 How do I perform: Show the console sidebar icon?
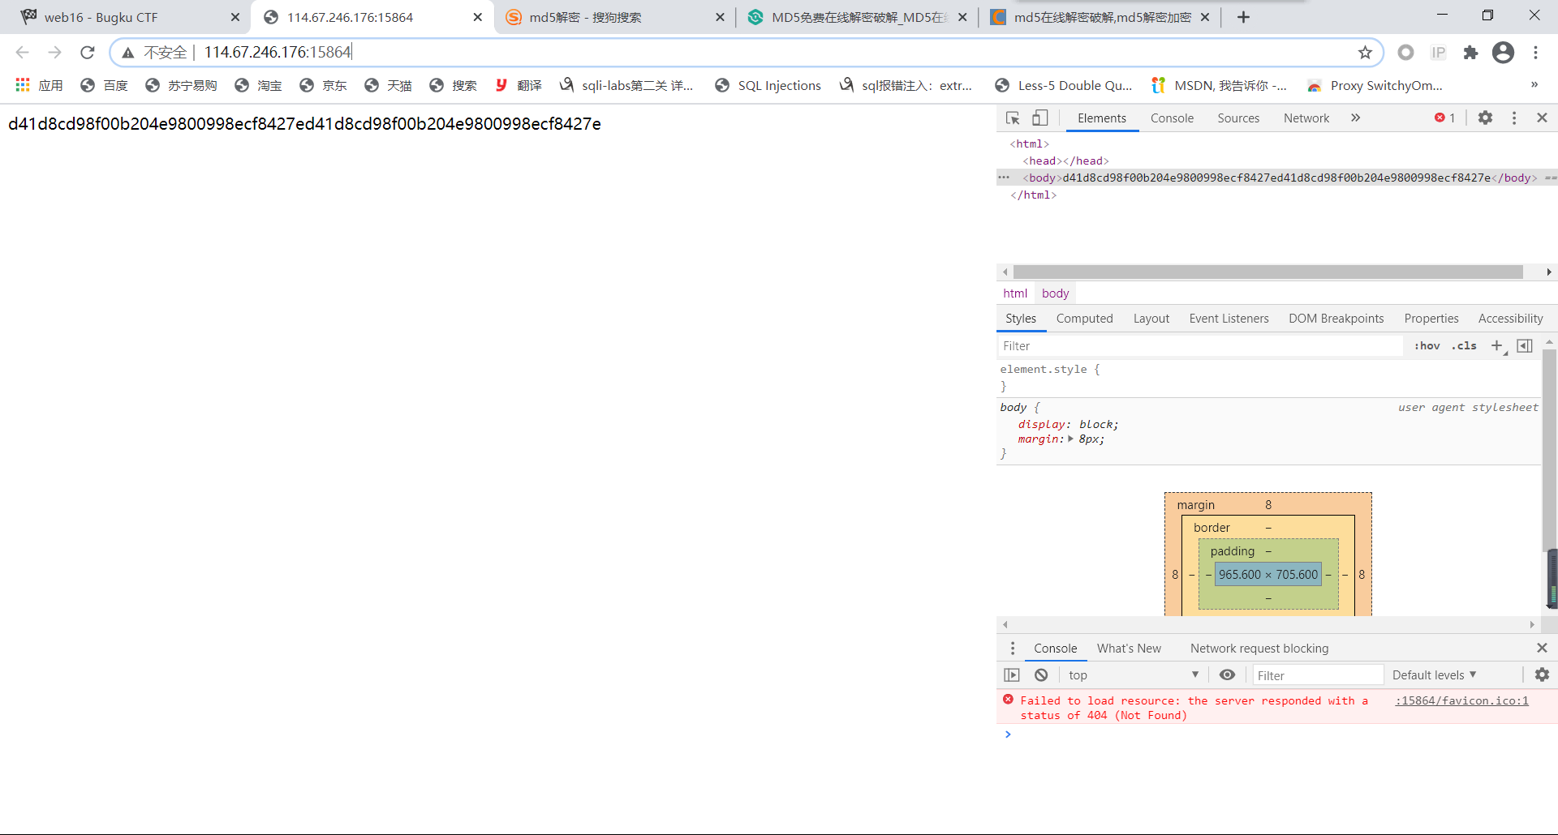tap(1012, 675)
